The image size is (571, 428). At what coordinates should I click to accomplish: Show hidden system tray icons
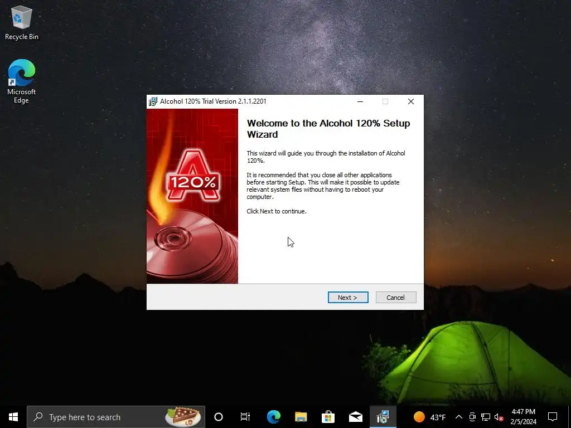[459, 417]
